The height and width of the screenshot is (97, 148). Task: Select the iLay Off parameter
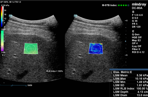(x=136, y=46)
